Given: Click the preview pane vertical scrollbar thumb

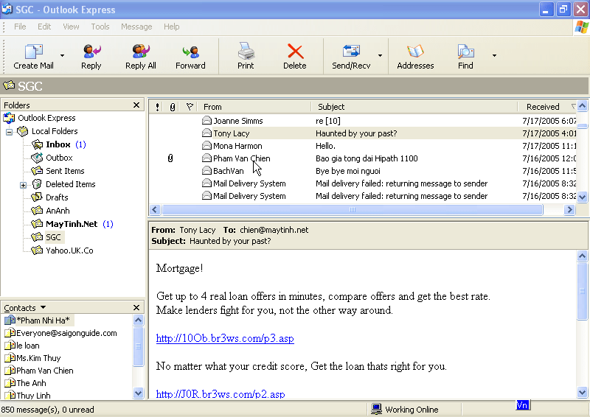Looking at the screenshot, I should [582, 291].
